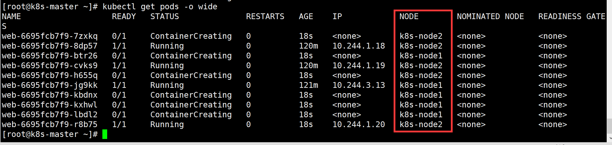Viewport: 612px width, 145px height.
Task: Click the RESTARTS column header
Action: (265, 17)
